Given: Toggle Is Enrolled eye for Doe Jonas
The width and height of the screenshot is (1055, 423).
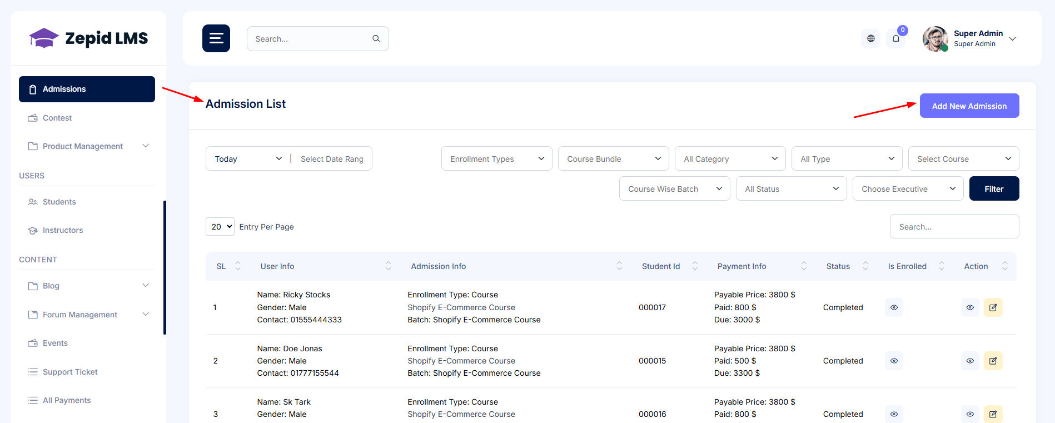Looking at the screenshot, I should [x=894, y=361].
